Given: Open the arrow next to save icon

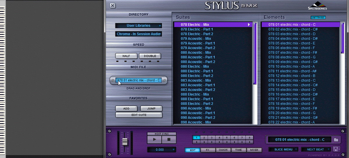Looking at the screenshot, I should click(x=339, y=149).
